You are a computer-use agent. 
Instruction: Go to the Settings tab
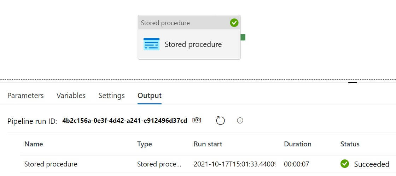click(111, 96)
